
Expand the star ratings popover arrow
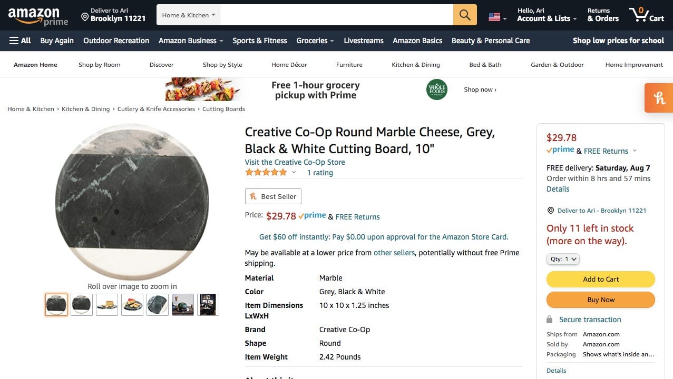[x=294, y=173]
